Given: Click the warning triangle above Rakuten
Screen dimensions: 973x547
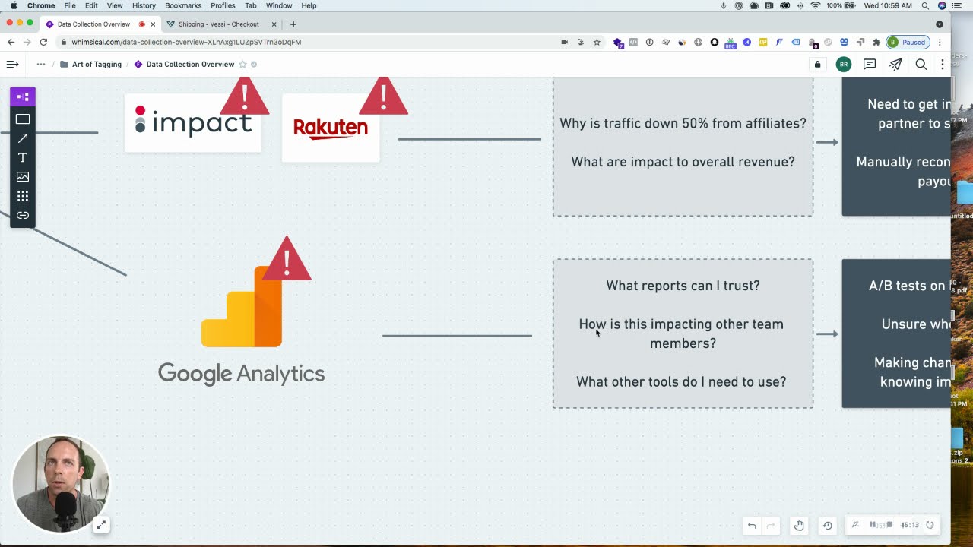Looking at the screenshot, I should click(383, 96).
